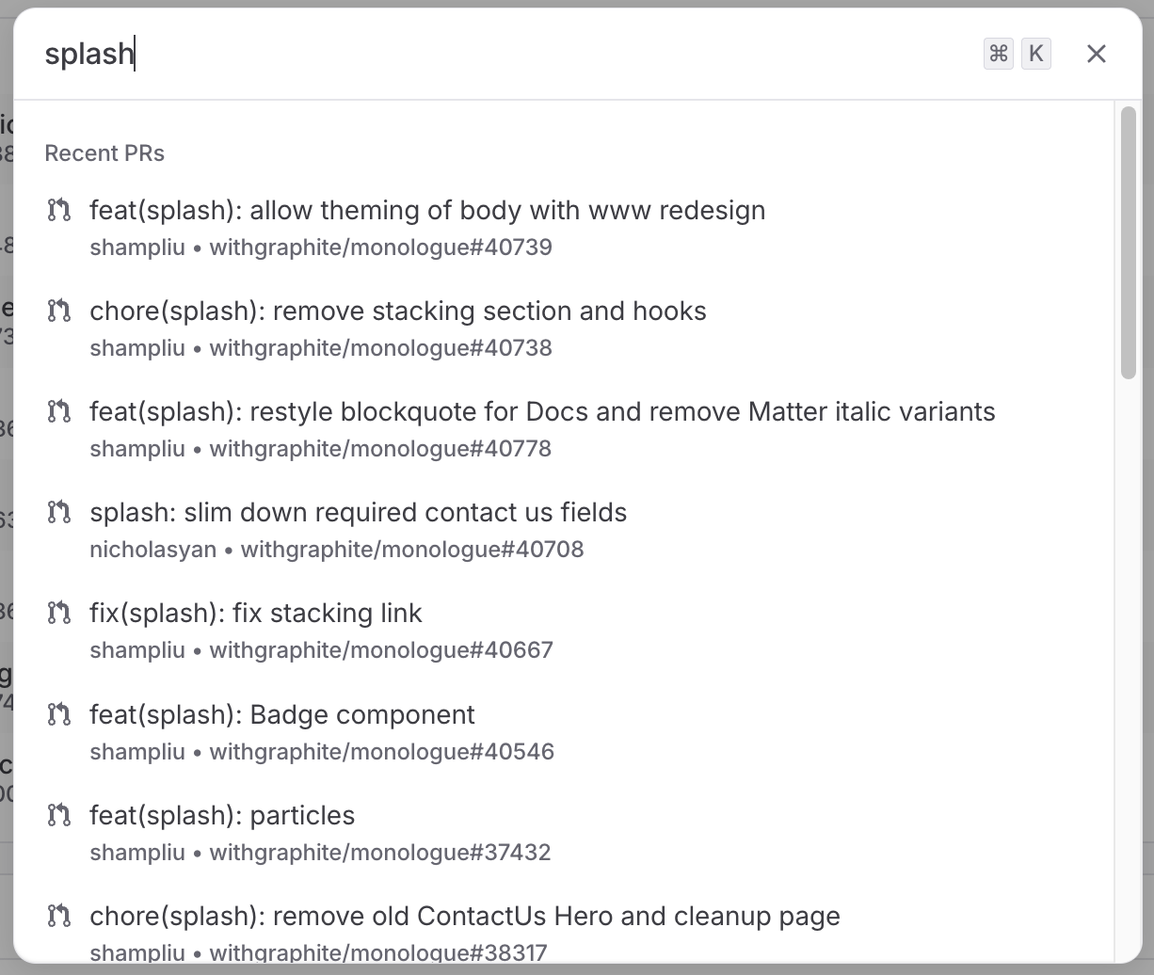Screen dimensions: 1154x975
Task: Click the pull request icon for 'remove old ContactUs Hero'
Action: coord(58,916)
